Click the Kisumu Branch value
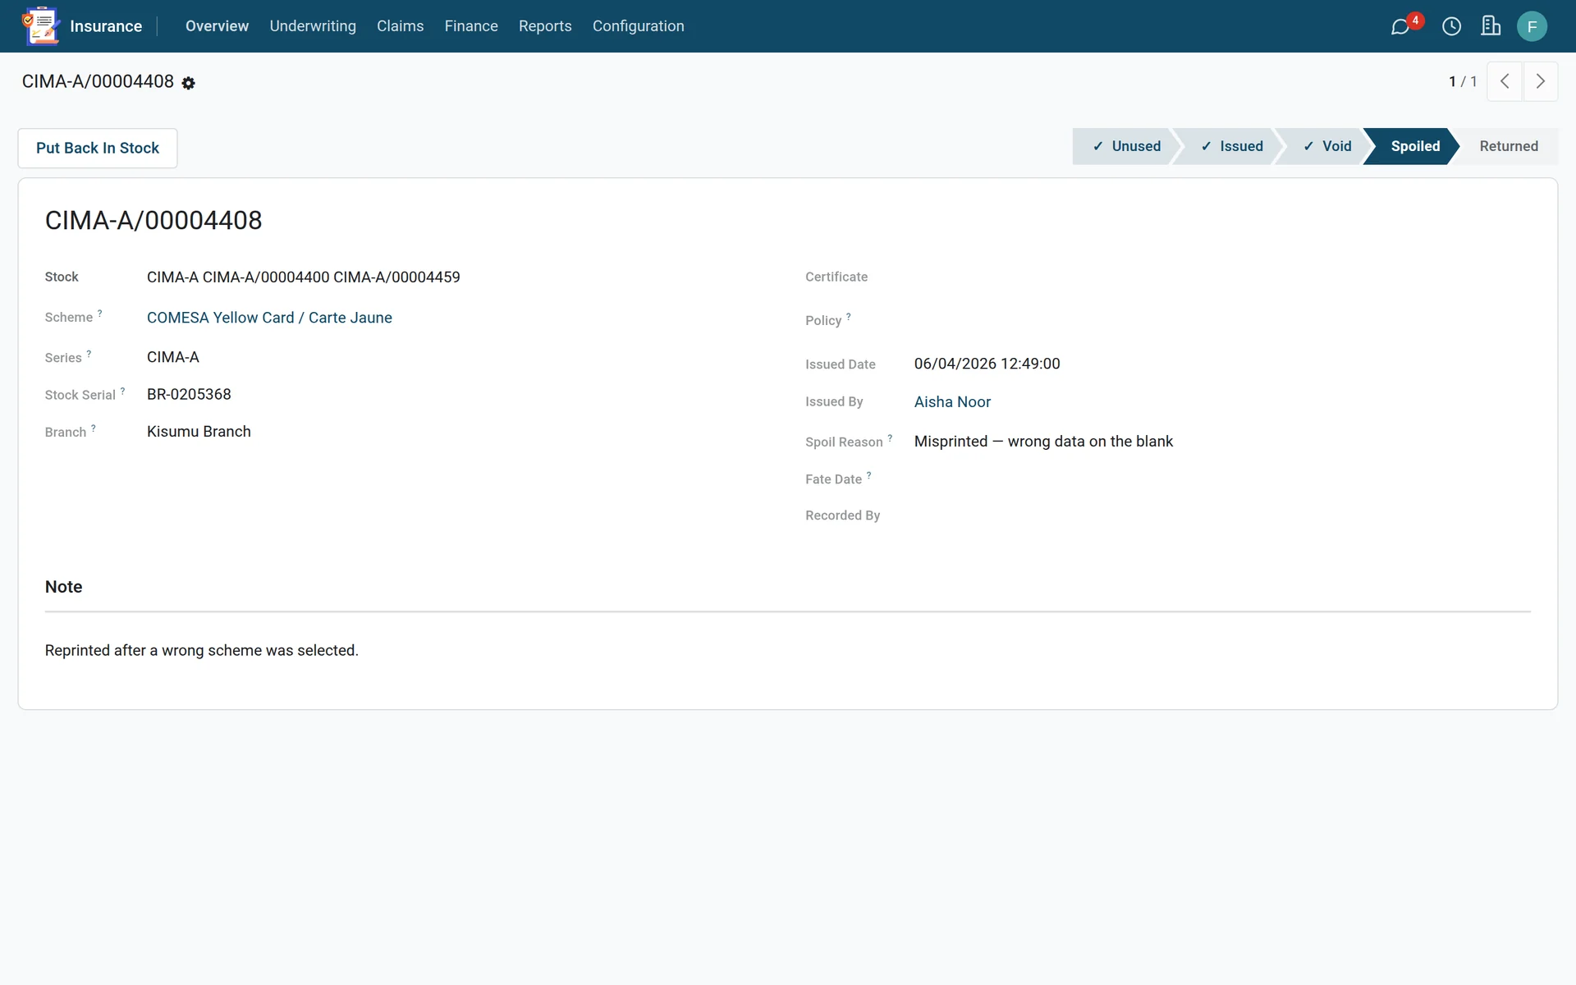Viewport: 1576px width, 985px height. tap(199, 432)
